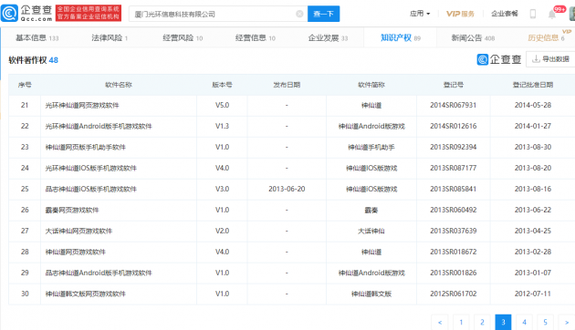Go to page 2 of results

[482, 323]
